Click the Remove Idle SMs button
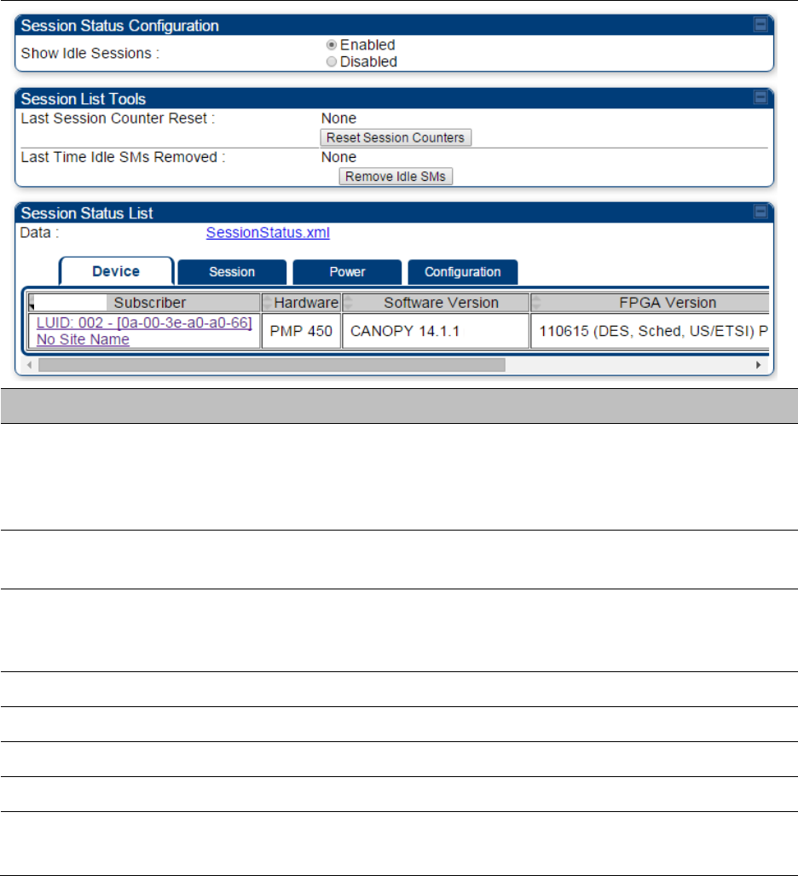Image resolution: width=798 pixels, height=876 pixels. point(396,177)
